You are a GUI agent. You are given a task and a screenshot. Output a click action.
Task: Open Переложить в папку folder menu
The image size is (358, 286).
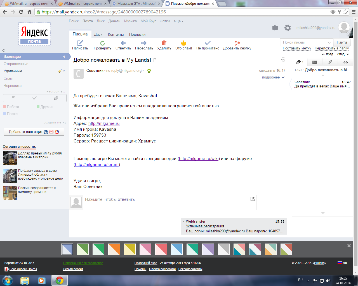point(332,48)
